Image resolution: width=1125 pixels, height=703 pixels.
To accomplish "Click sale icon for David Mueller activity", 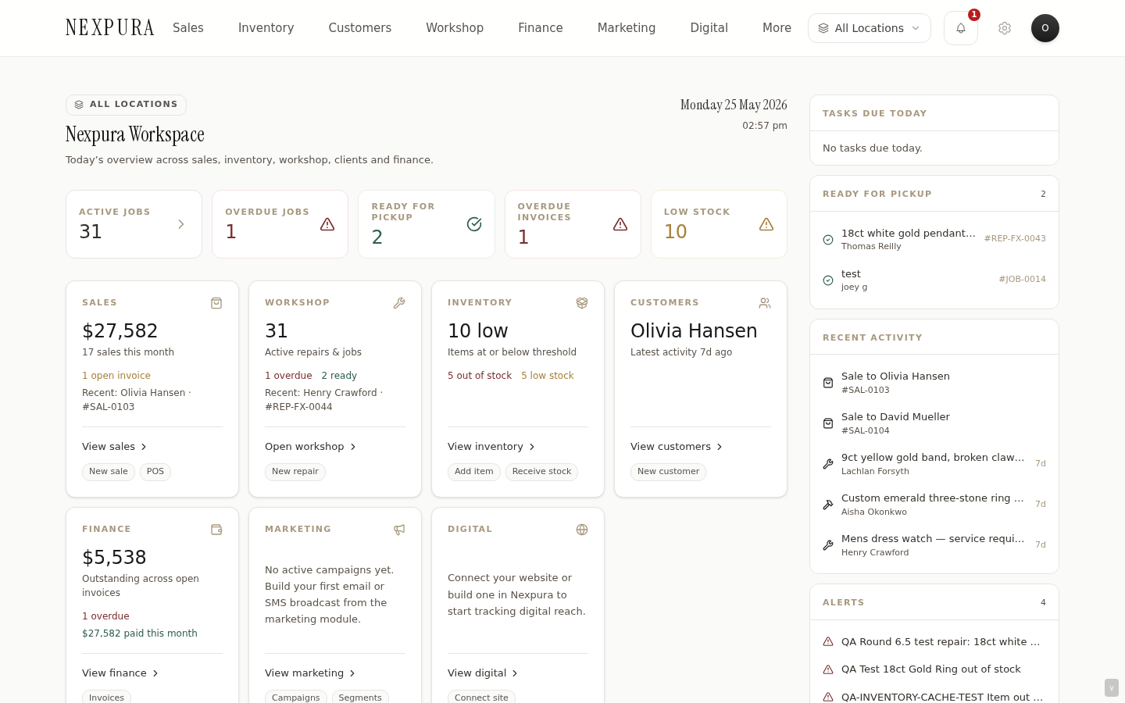I will [x=828, y=423].
